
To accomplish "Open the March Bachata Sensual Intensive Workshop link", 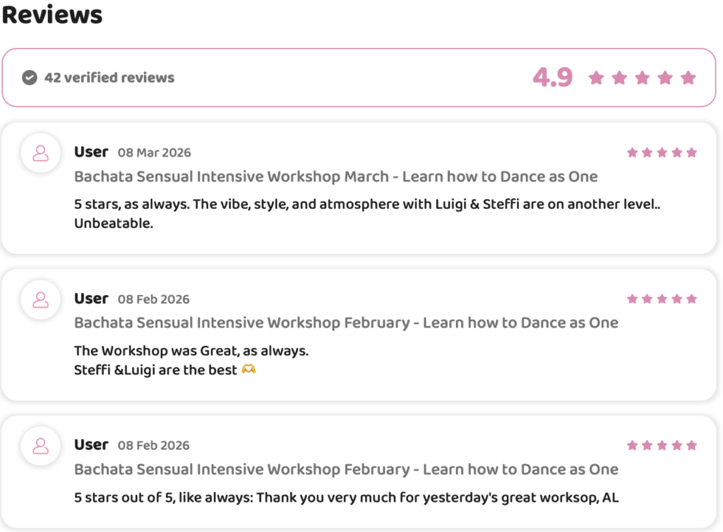I will (x=335, y=176).
